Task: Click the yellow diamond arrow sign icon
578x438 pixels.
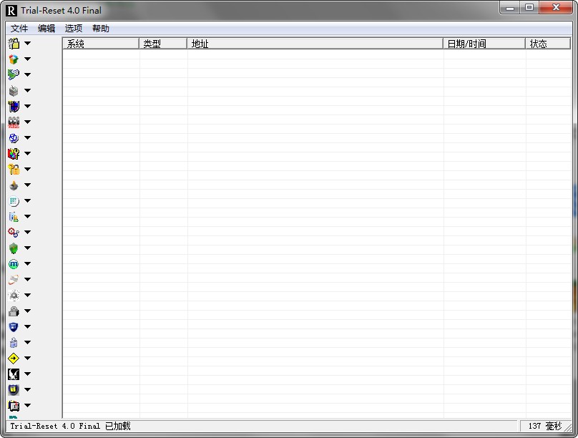Action: pos(14,359)
